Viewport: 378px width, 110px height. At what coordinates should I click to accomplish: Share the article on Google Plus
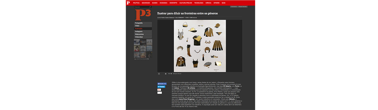tap(159, 90)
